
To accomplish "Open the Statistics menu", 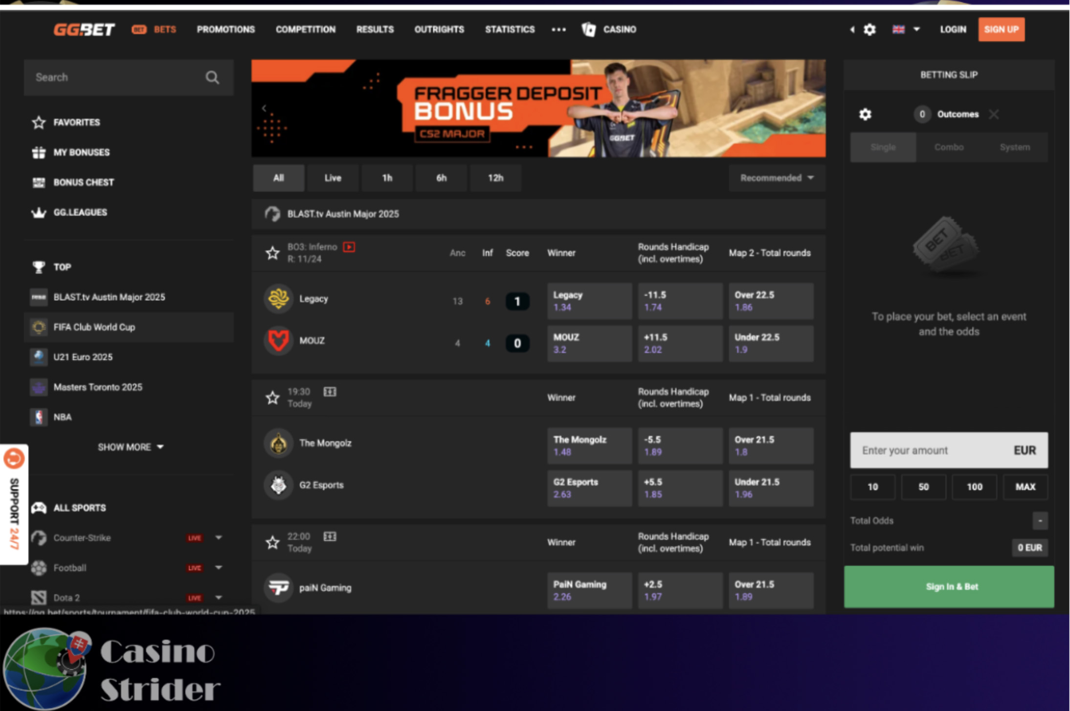I will (x=510, y=30).
